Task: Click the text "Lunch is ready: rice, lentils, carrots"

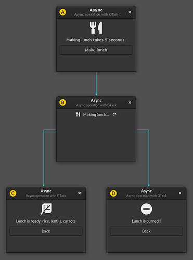Action: click(46, 221)
